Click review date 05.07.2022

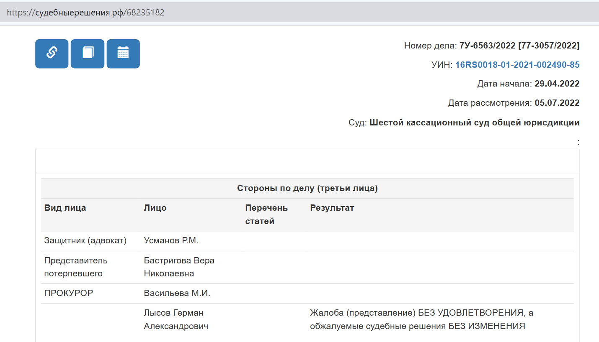click(557, 103)
